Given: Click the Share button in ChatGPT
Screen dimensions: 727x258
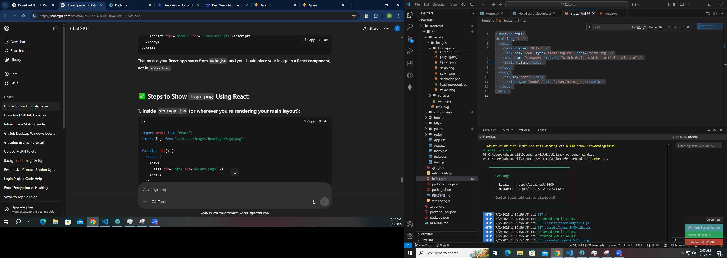Looking at the screenshot, I should (371, 28).
